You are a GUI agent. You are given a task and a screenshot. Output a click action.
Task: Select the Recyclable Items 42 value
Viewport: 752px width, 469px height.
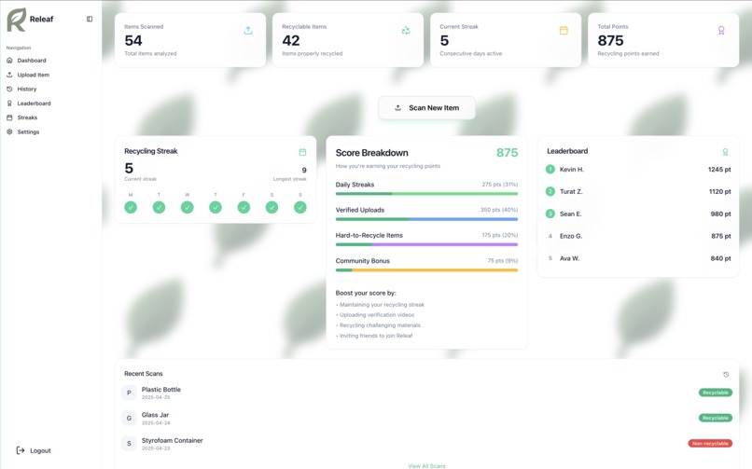[x=291, y=41]
